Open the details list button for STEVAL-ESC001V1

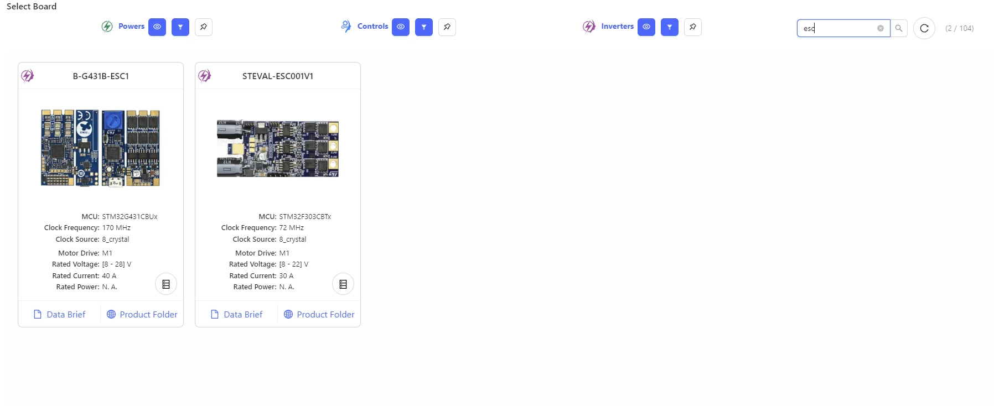point(343,284)
